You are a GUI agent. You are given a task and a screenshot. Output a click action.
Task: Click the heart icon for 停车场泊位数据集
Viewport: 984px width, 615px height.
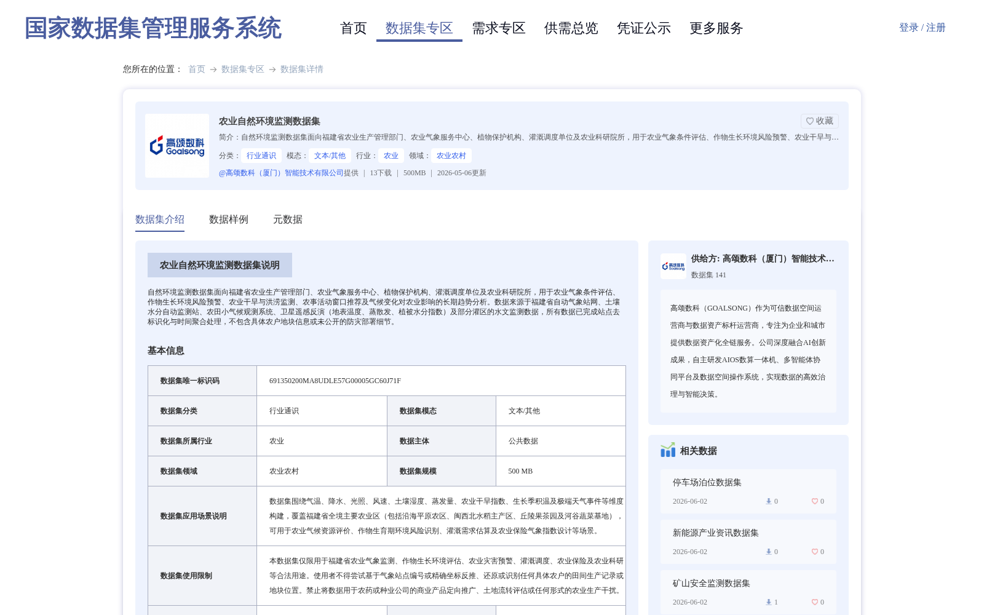pos(814,501)
